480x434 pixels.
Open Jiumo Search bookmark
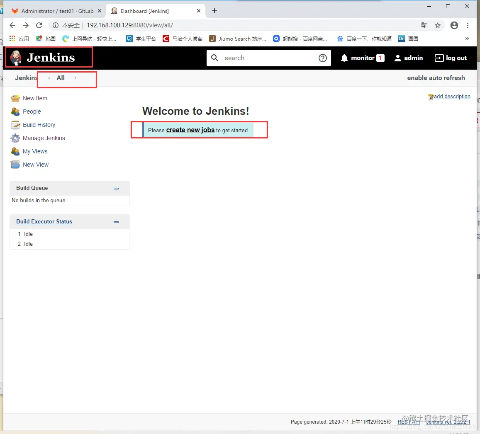coord(238,39)
